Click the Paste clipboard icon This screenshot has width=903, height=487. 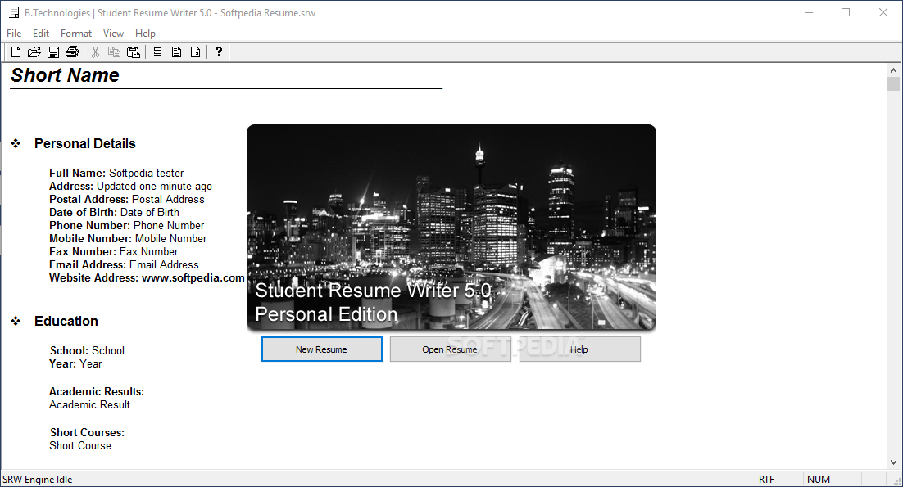pos(133,52)
